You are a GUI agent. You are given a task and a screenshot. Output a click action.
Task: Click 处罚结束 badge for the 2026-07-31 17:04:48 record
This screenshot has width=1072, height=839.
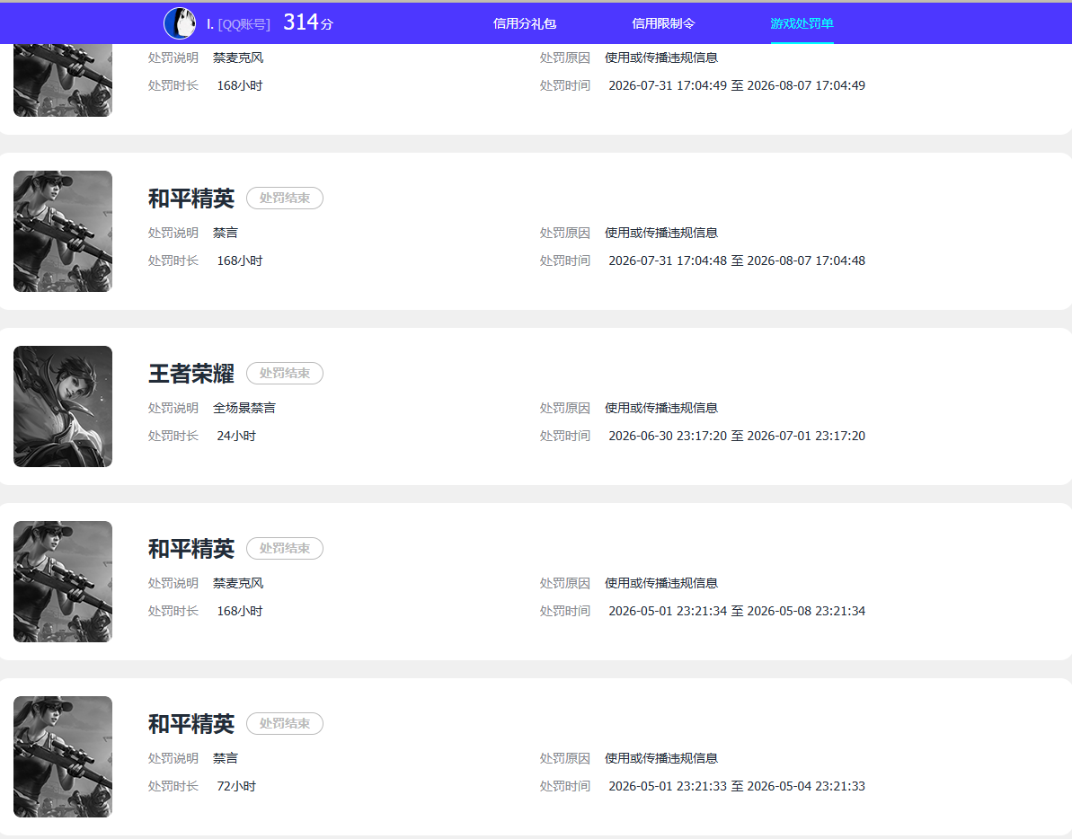tap(285, 199)
